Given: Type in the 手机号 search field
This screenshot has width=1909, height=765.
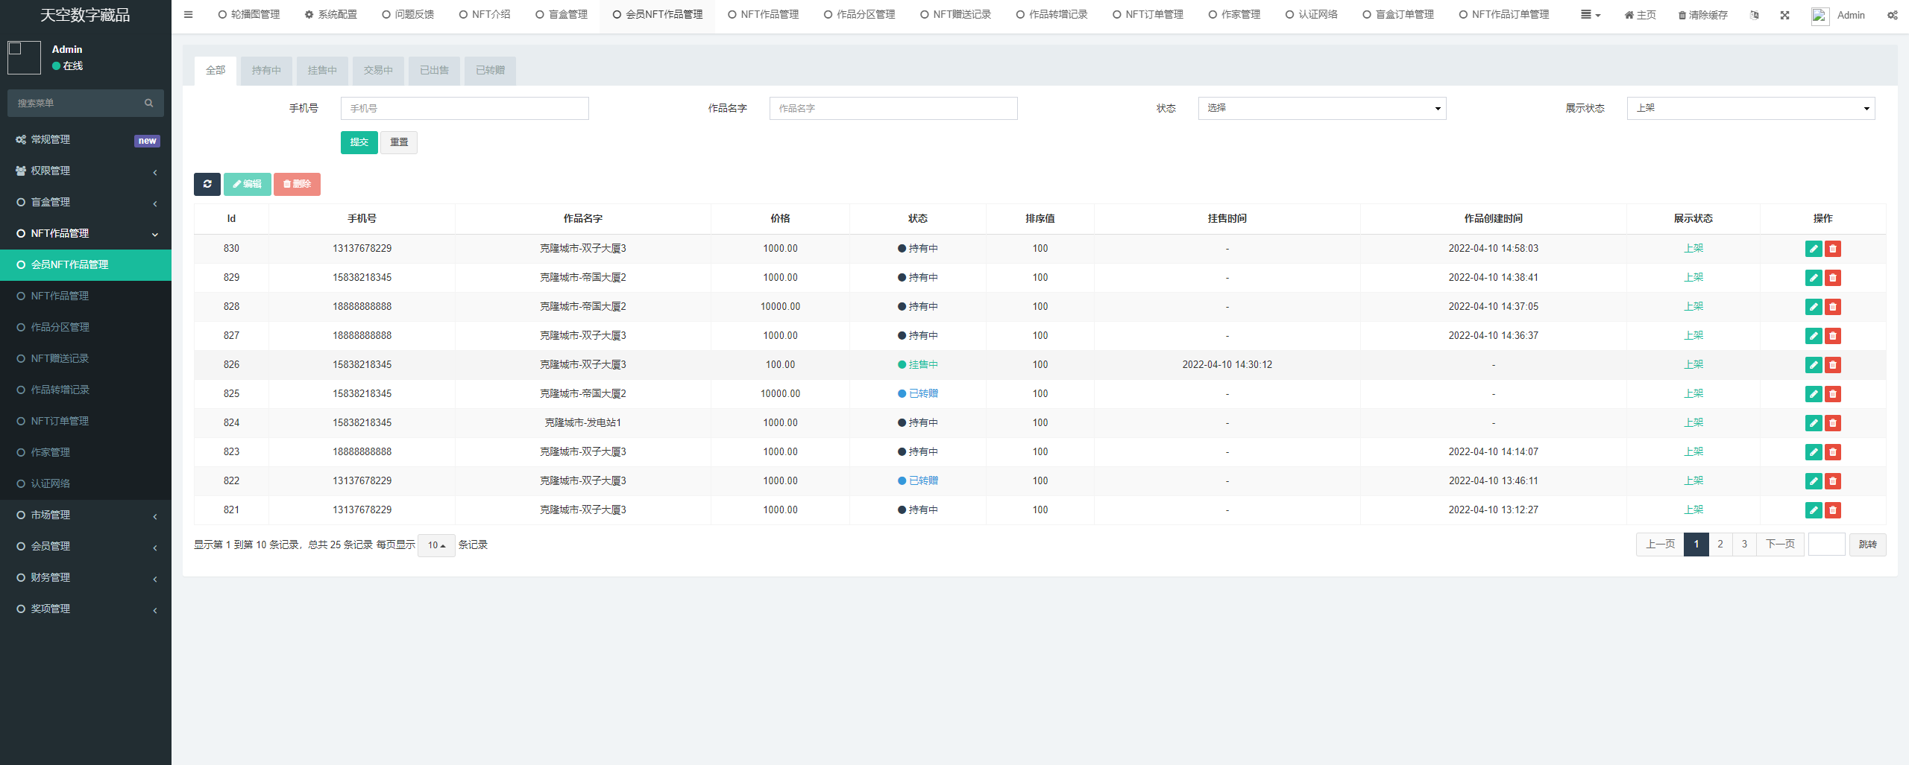Looking at the screenshot, I should [x=464, y=108].
